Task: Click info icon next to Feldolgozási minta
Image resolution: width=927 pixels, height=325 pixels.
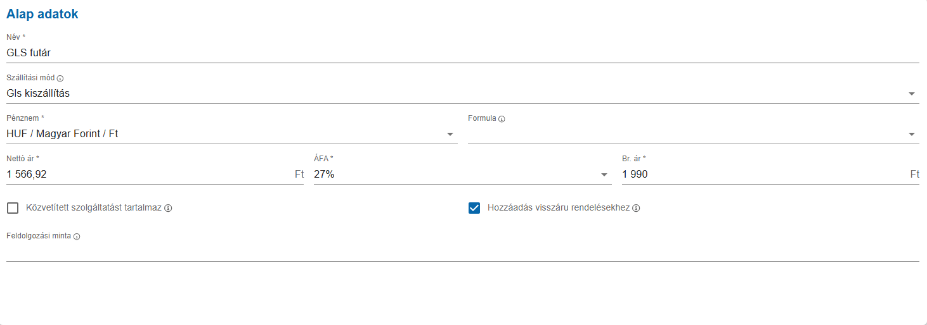Action: (77, 237)
